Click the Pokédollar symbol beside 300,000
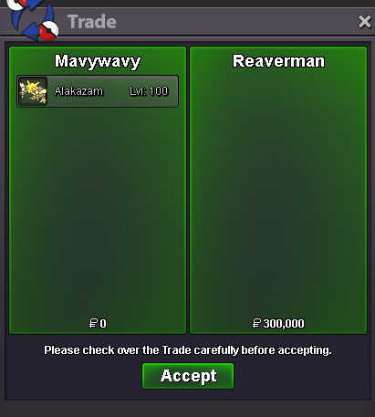Viewport: 375px width, 417px height. 256,323
